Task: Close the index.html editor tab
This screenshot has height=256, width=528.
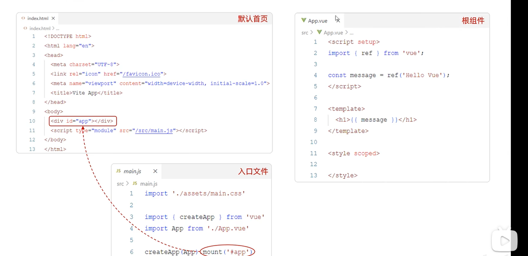Action: [x=53, y=18]
